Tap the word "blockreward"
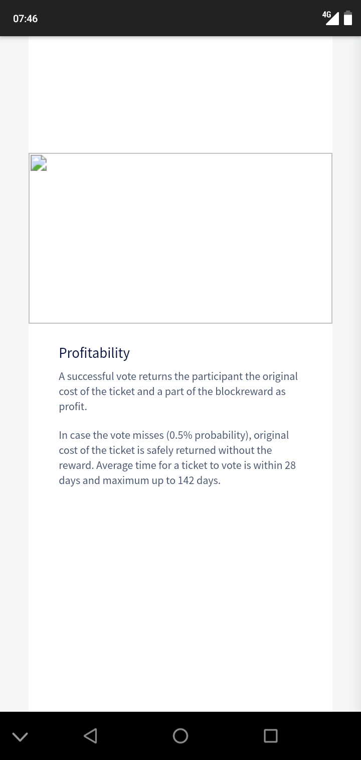This screenshot has height=760, width=361. [x=243, y=392]
